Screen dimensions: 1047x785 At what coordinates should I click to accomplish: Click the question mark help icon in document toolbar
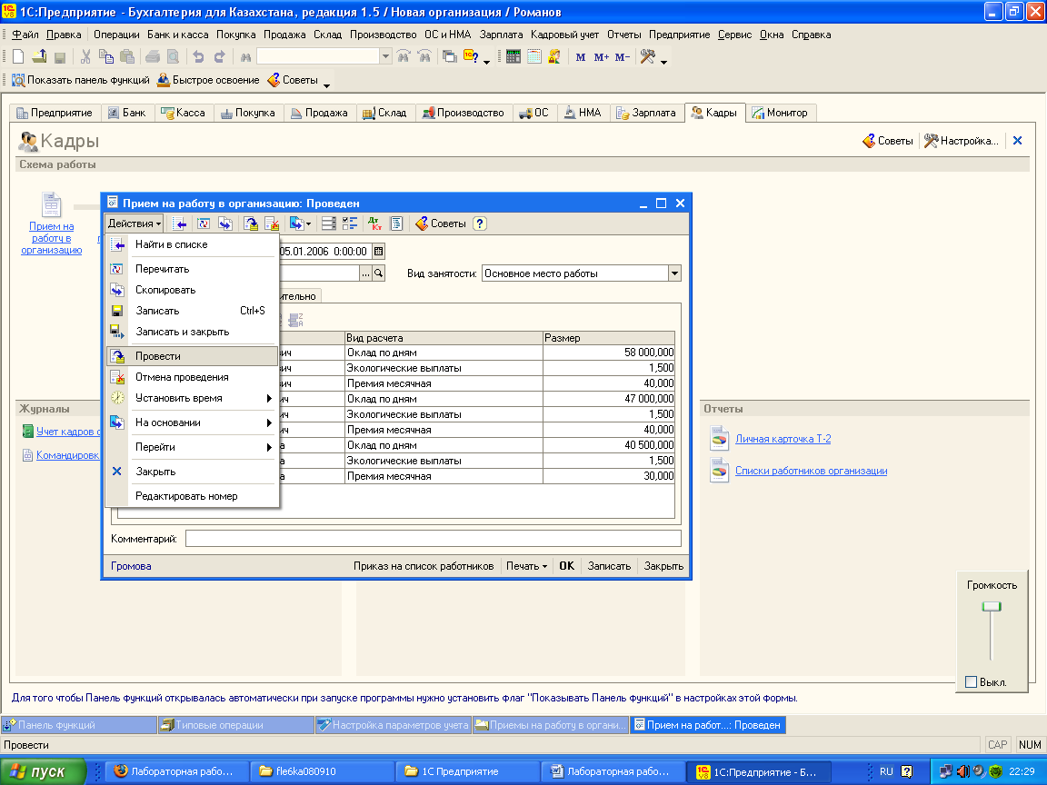pos(480,224)
